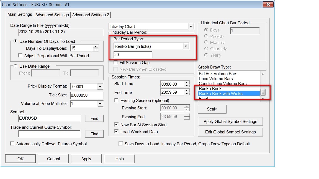Screen dimensions: 319x179
Task: Click the Tick Size input field
Action: (x=87, y=95)
